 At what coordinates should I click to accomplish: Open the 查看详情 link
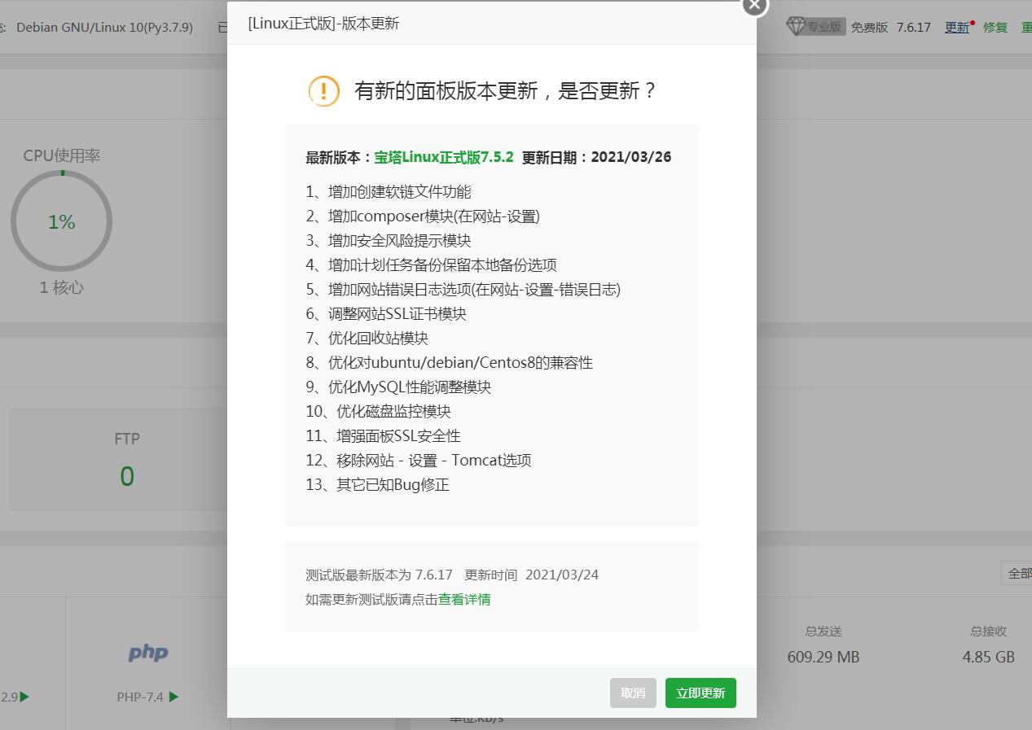(x=464, y=600)
